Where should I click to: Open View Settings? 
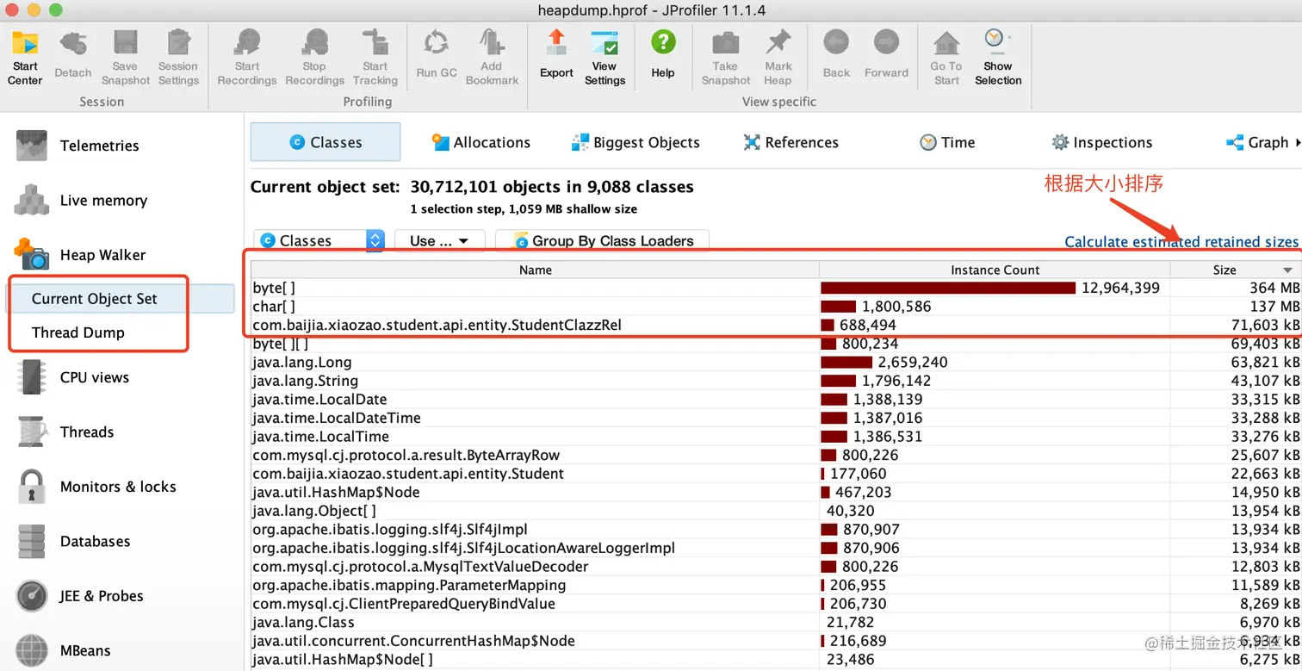[x=604, y=57]
